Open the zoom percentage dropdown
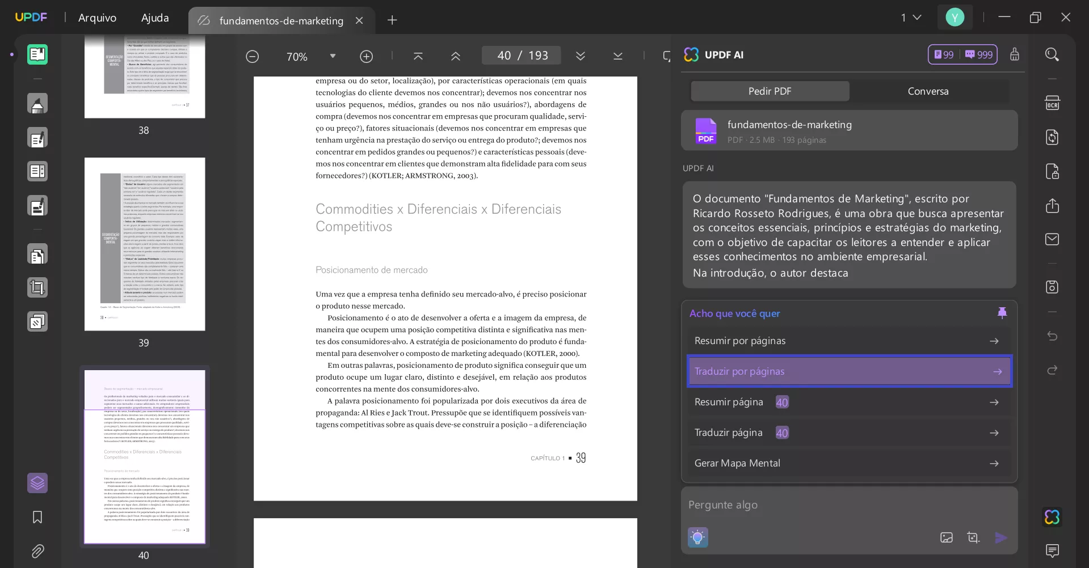This screenshot has height=568, width=1089. [333, 56]
